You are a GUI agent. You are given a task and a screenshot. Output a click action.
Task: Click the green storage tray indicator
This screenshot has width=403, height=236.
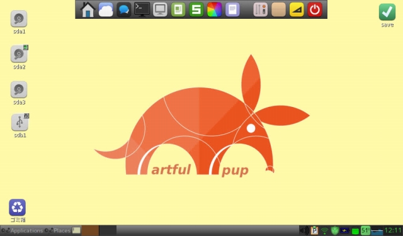(355, 231)
